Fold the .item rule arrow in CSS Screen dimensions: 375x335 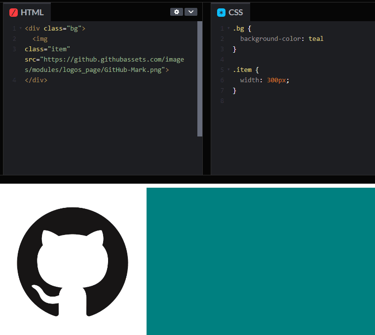pos(228,70)
